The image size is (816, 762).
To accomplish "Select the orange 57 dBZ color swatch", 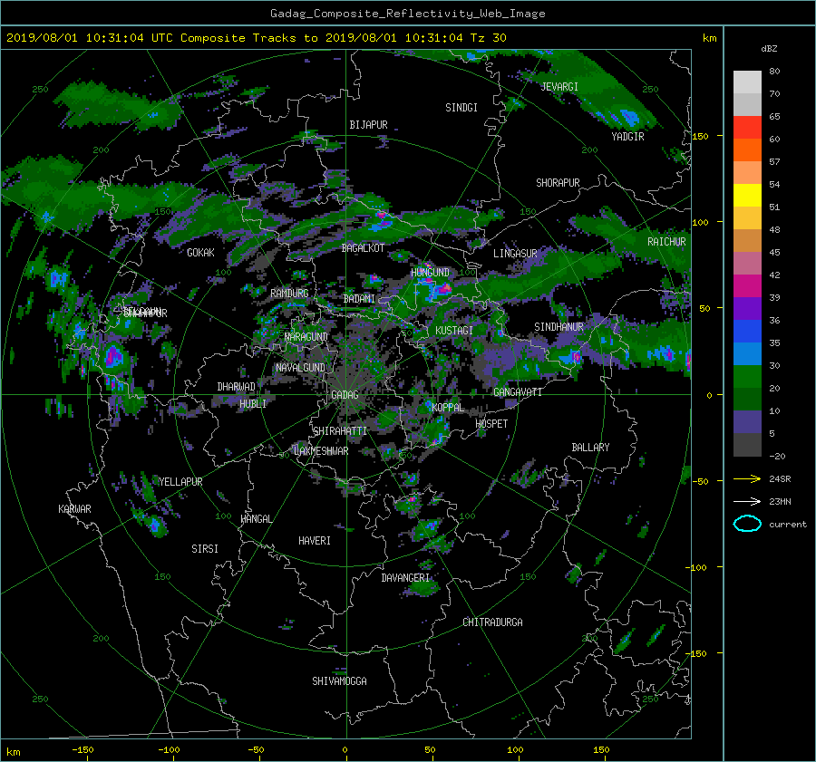I will (747, 150).
